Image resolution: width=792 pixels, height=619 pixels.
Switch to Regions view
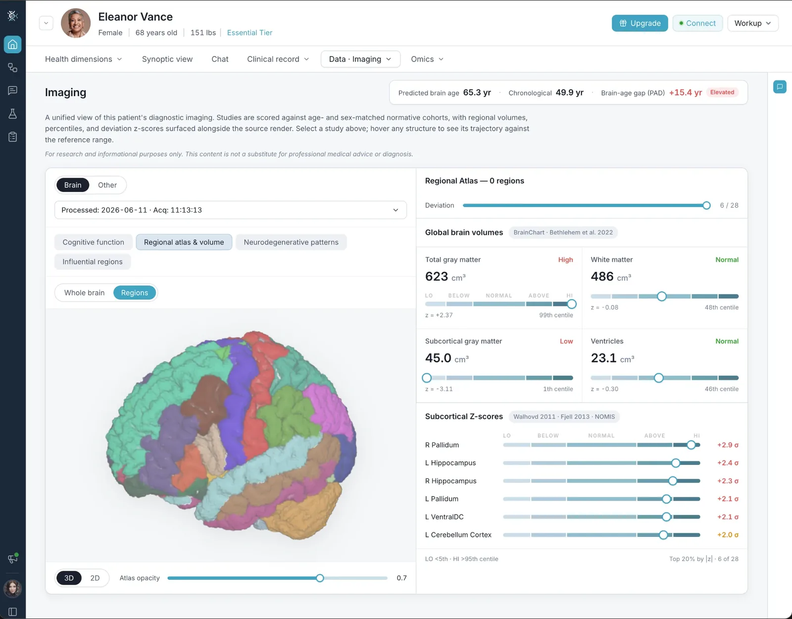[x=135, y=293]
